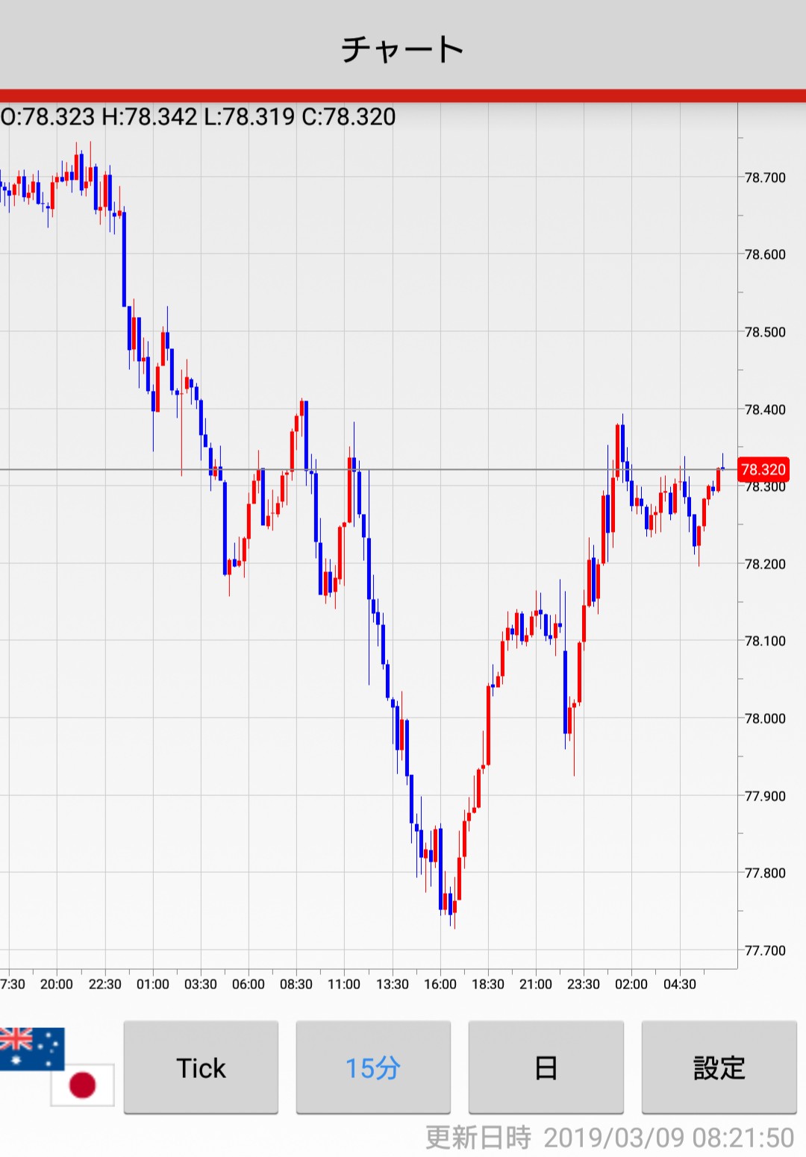
Task: Click the 78.500 price axis label
Action: pyautogui.click(x=765, y=332)
